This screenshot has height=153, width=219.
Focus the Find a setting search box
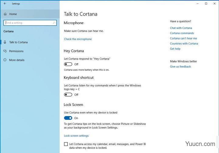30,23
